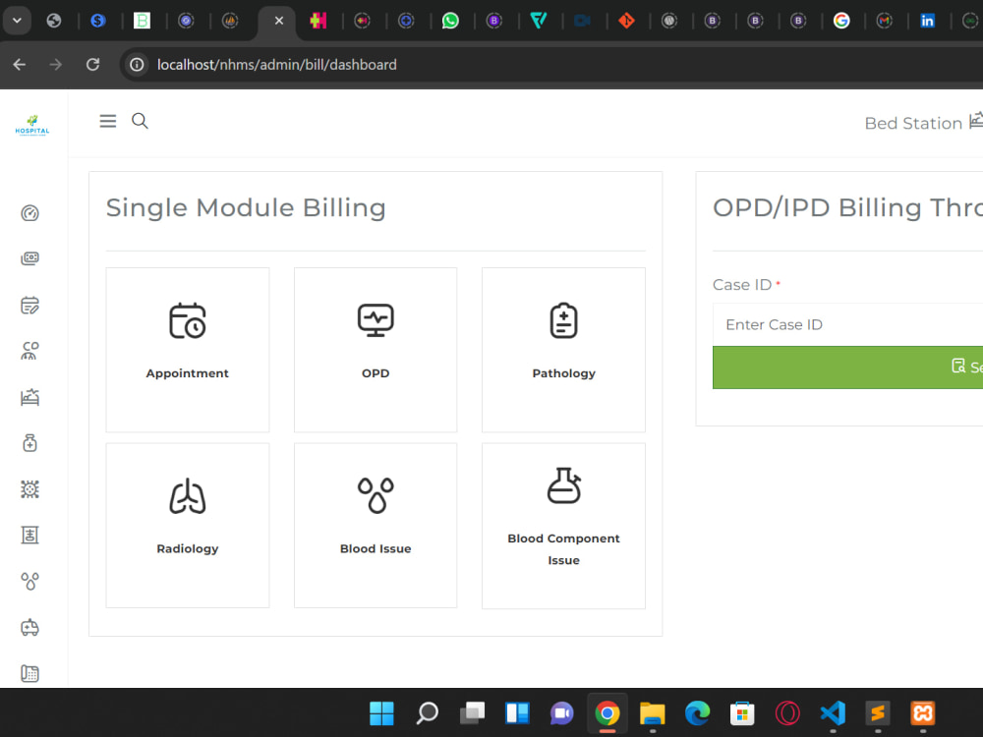
Task: Open the radiology X-ray sidebar icon
Action: click(x=30, y=536)
